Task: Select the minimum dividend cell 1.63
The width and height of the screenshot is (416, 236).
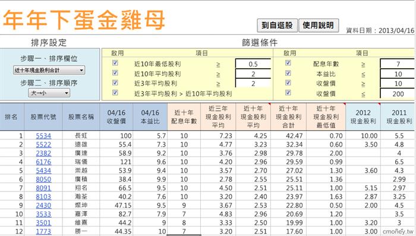Action: tap(326, 197)
